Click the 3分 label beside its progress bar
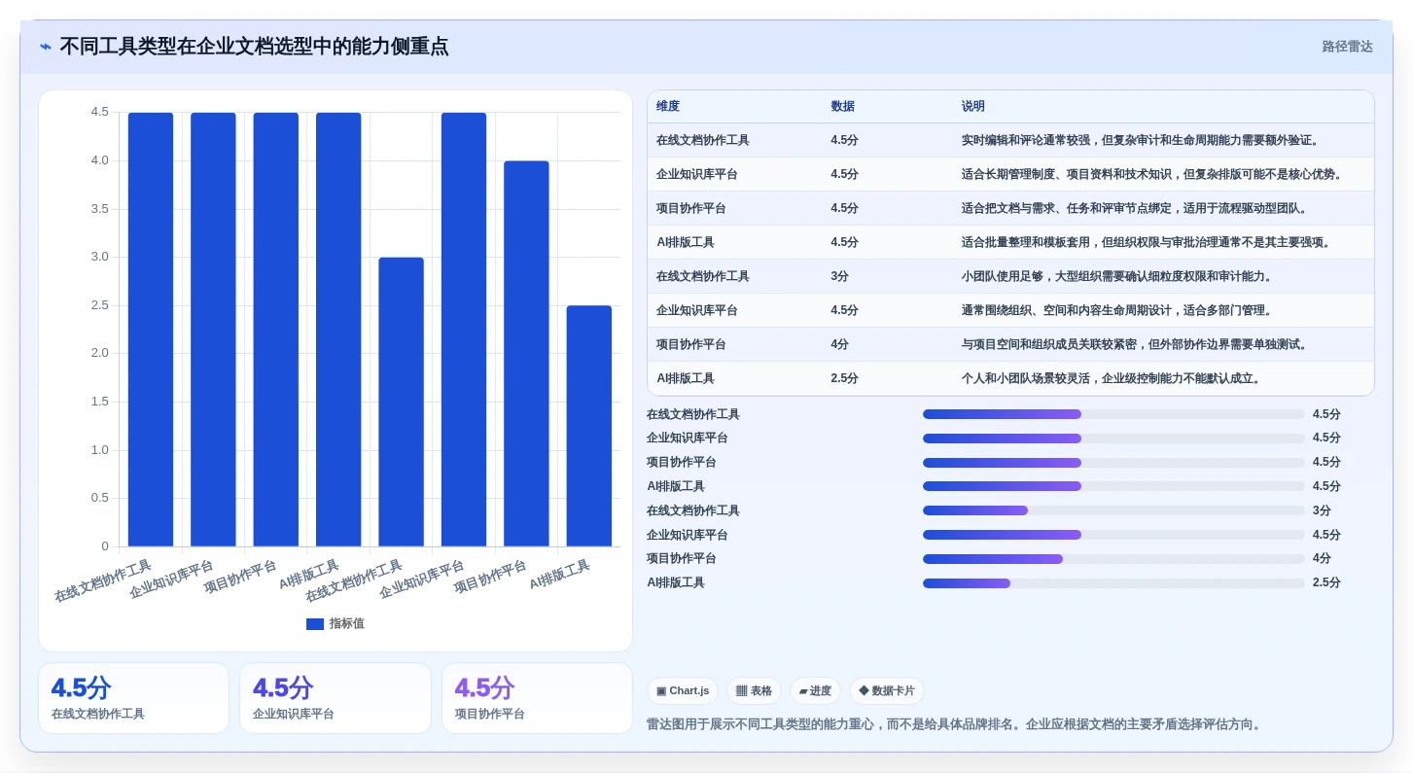 pos(1322,510)
